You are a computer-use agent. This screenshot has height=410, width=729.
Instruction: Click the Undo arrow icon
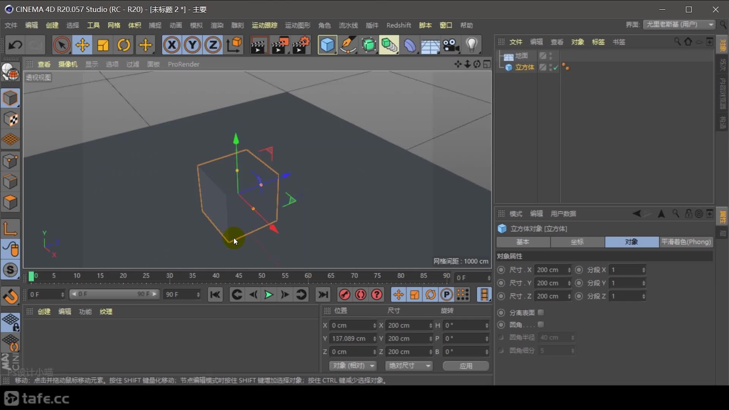point(16,45)
